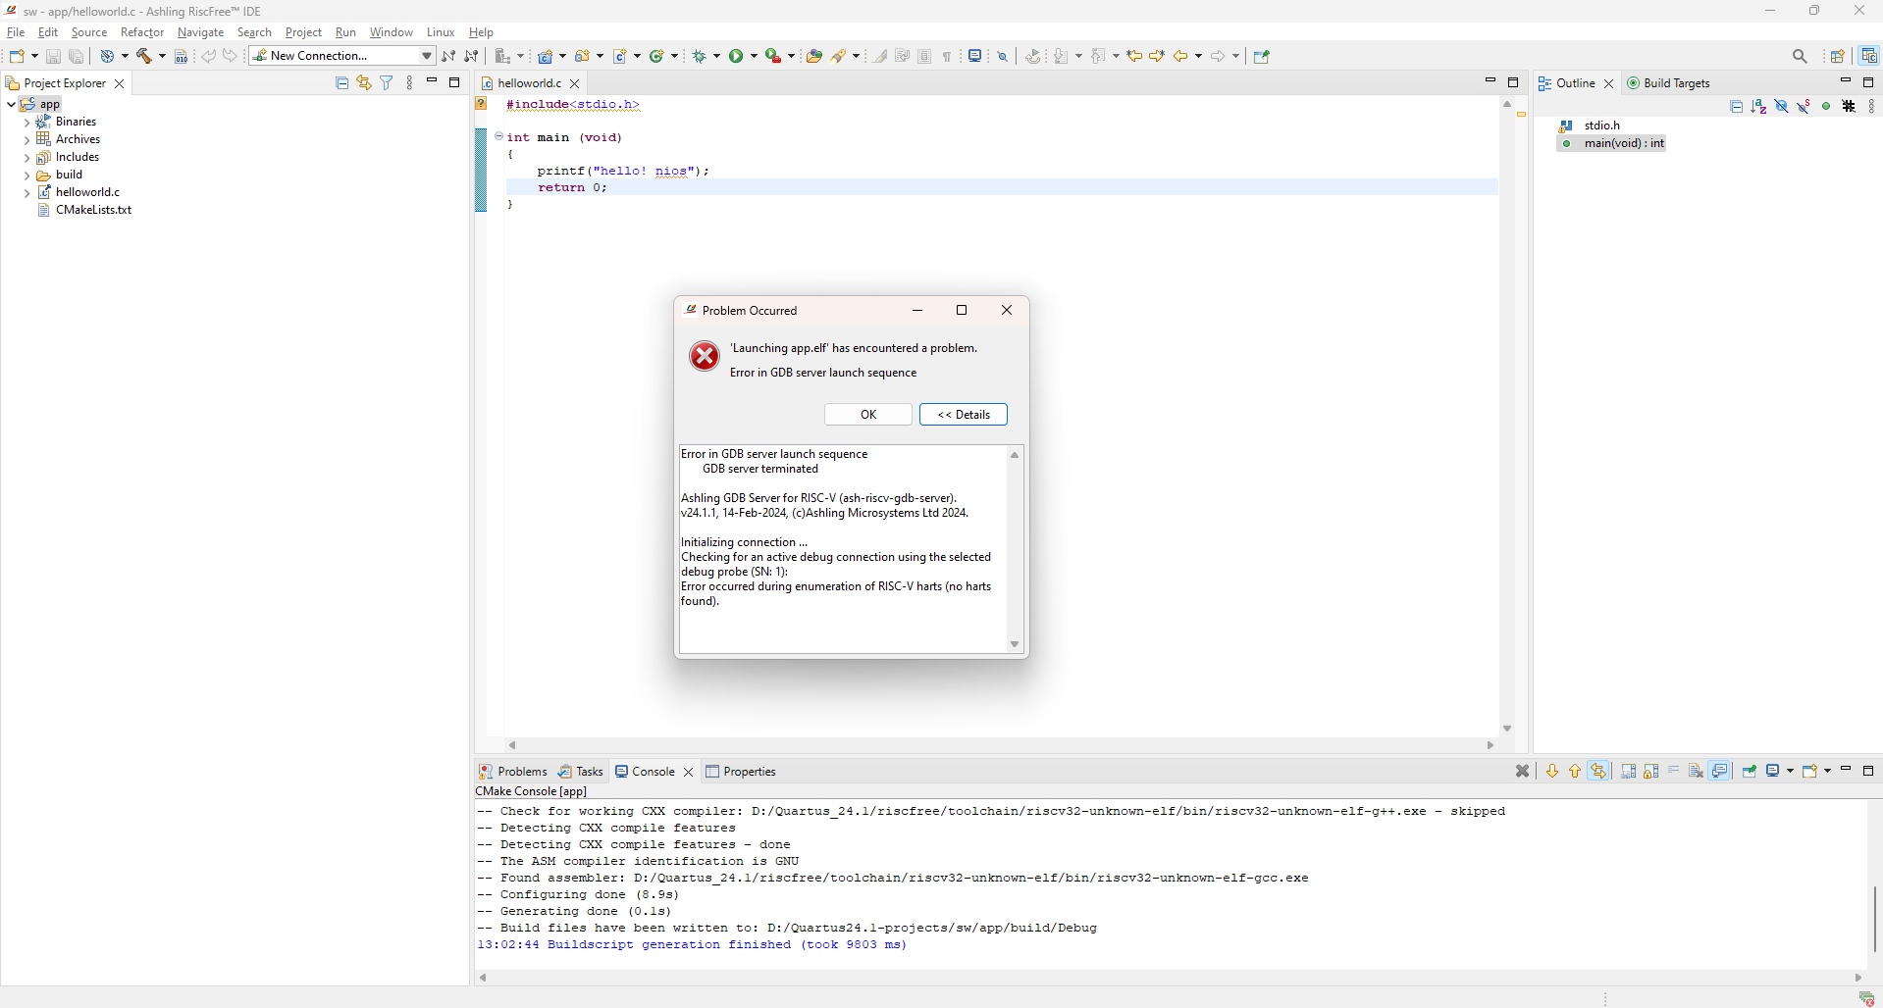Toggle Console scroll lock
Image resolution: width=1883 pixels, height=1008 pixels.
1651,771
